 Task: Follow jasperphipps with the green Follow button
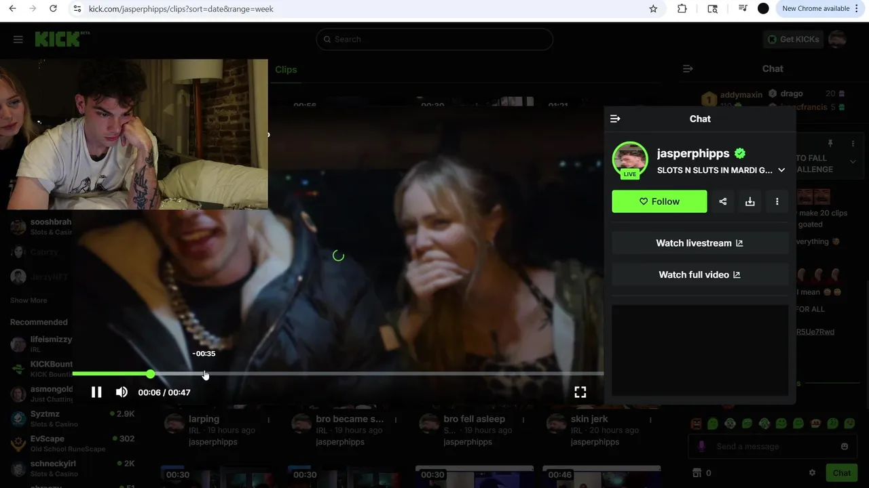click(659, 201)
